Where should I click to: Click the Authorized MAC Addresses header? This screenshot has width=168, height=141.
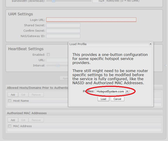[x=27, y=113]
